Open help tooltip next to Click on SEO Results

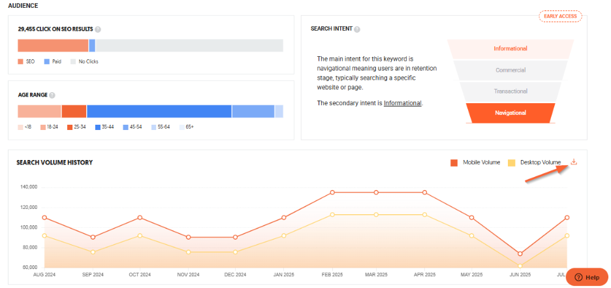click(x=98, y=29)
